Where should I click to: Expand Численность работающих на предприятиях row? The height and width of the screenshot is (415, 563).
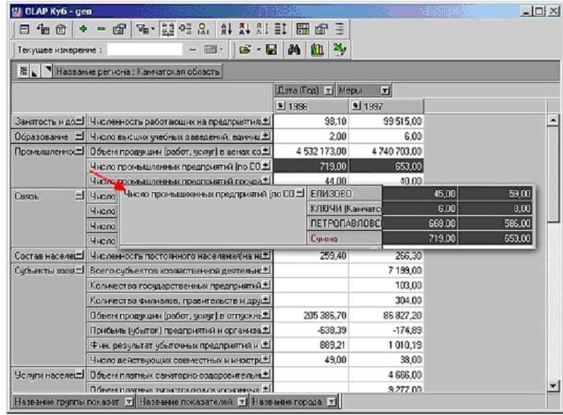click(267, 121)
